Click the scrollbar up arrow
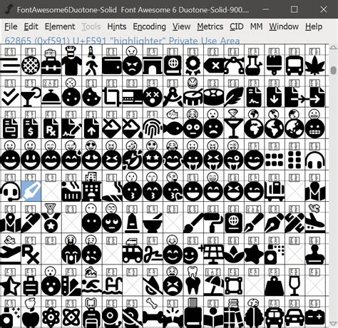This screenshot has width=338, height=328. click(x=334, y=47)
